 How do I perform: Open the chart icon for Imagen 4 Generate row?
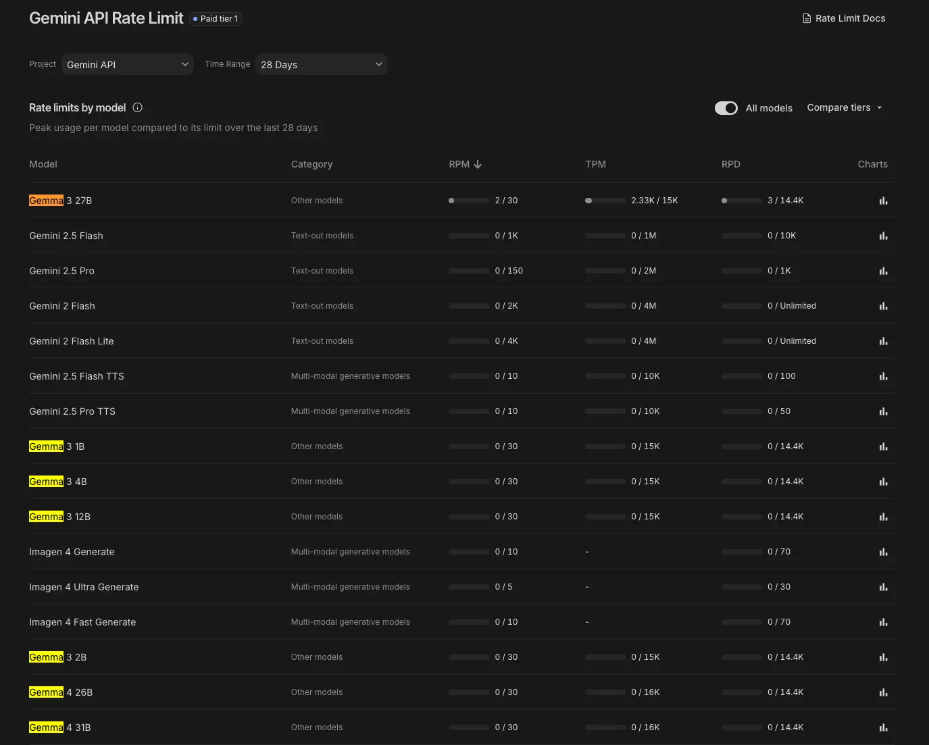pyautogui.click(x=883, y=552)
